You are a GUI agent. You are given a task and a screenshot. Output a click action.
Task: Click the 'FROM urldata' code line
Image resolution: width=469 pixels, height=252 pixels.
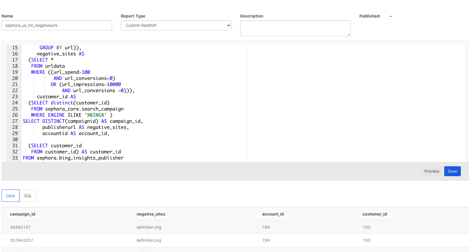[x=48, y=66]
